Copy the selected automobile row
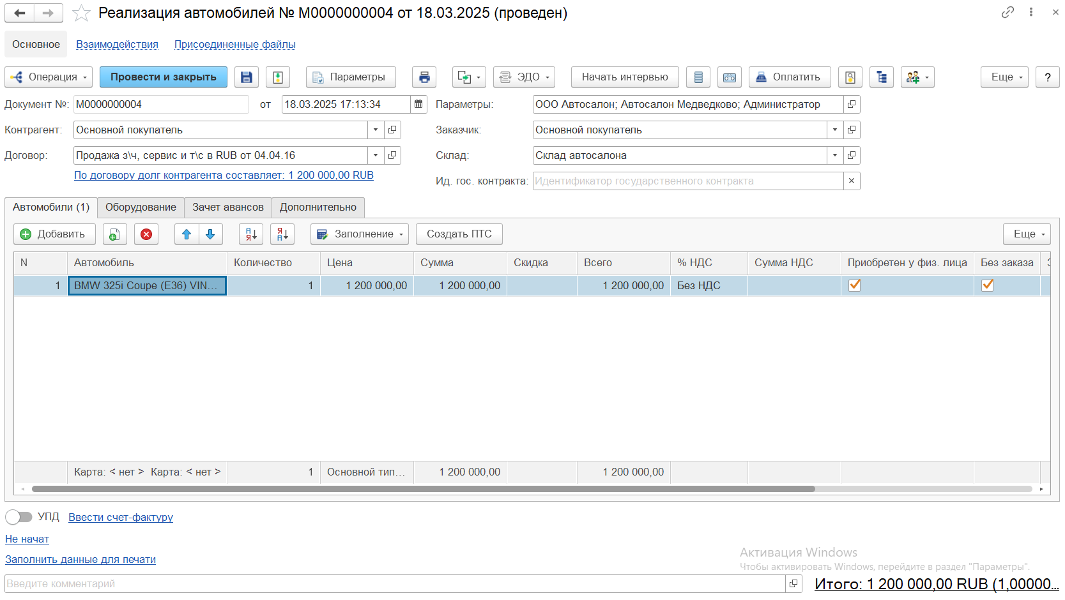The height and width of the screenshot is (600, 1065). tap(114, 234)
